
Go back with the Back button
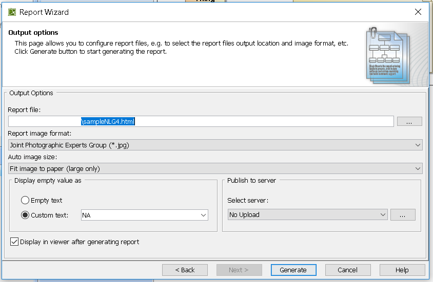(x=185, y=270)
